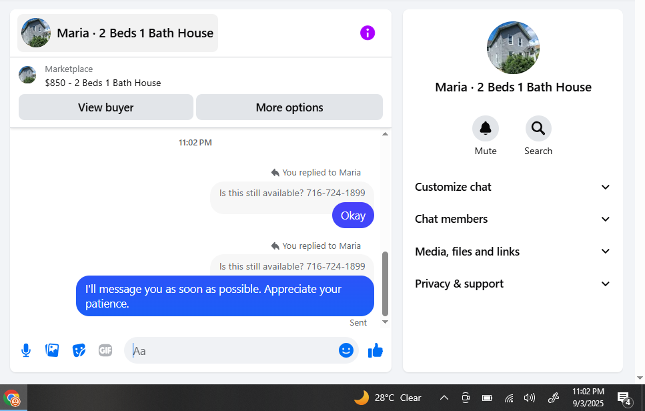
Task: Click message 'I'll message you as soon as possible'
Action: coord(225,296)
